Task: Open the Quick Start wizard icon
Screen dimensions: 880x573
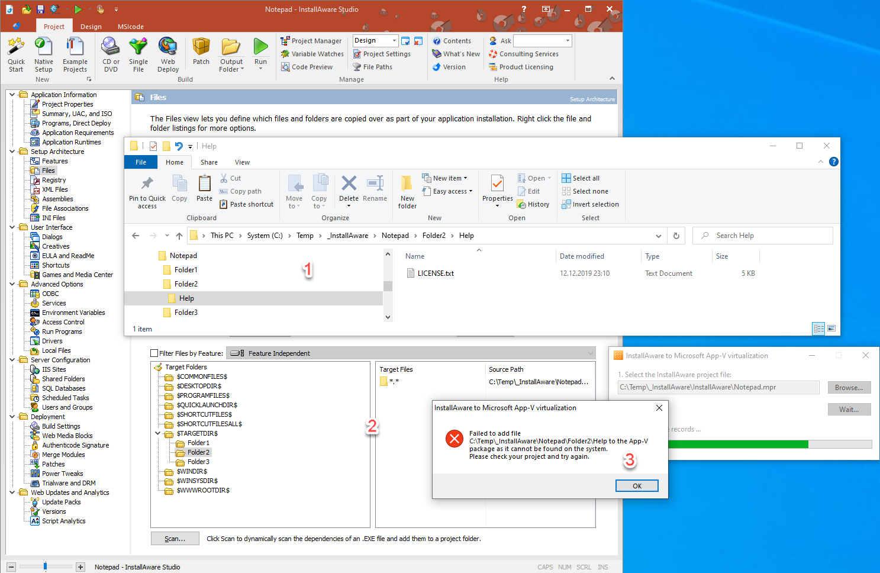Action: pos(16,54)
